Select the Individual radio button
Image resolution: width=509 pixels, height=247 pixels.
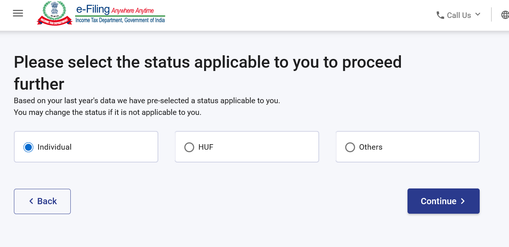coord(28,147)
